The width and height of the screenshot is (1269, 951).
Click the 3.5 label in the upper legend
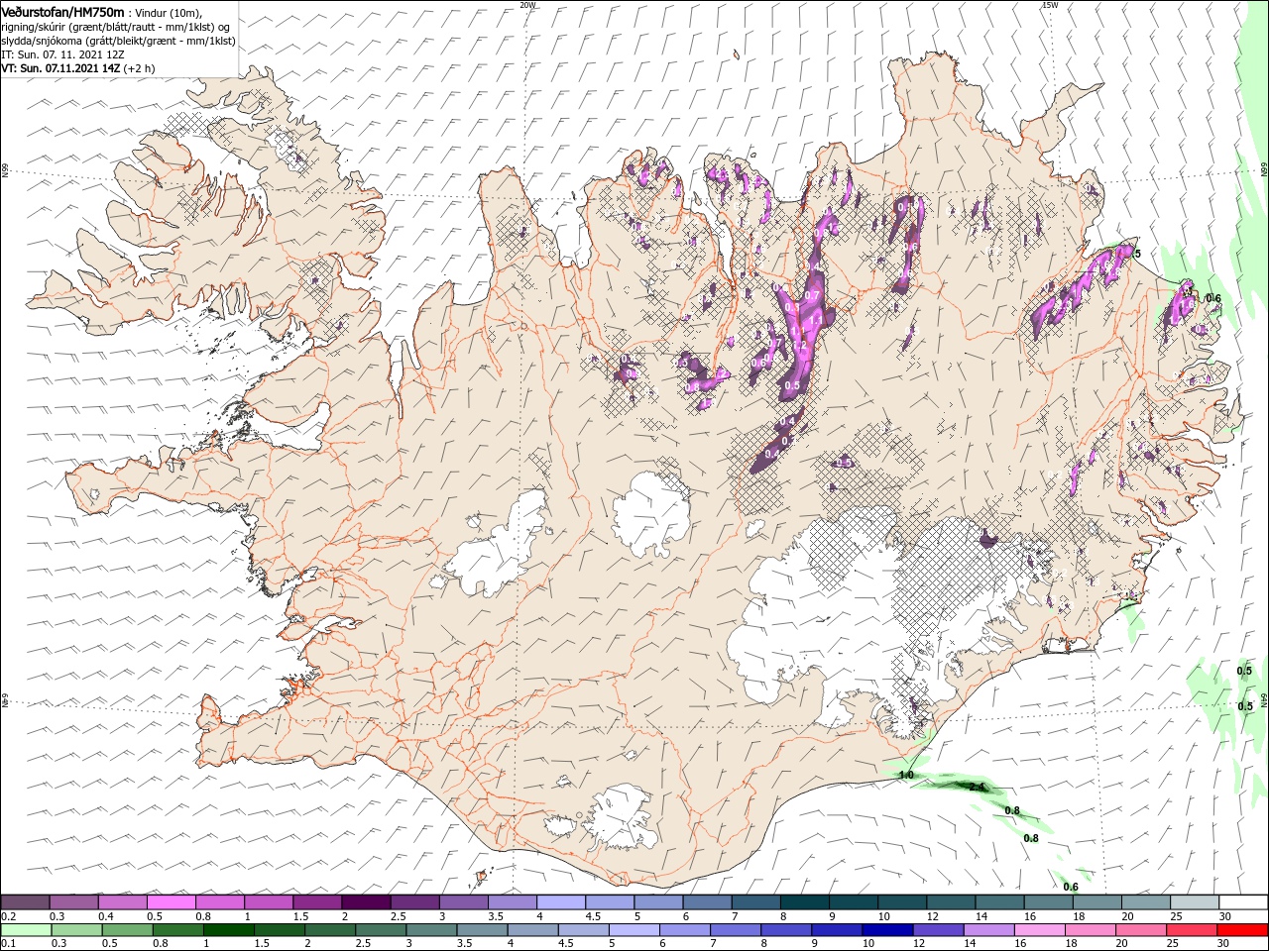[x=495, y=916]
